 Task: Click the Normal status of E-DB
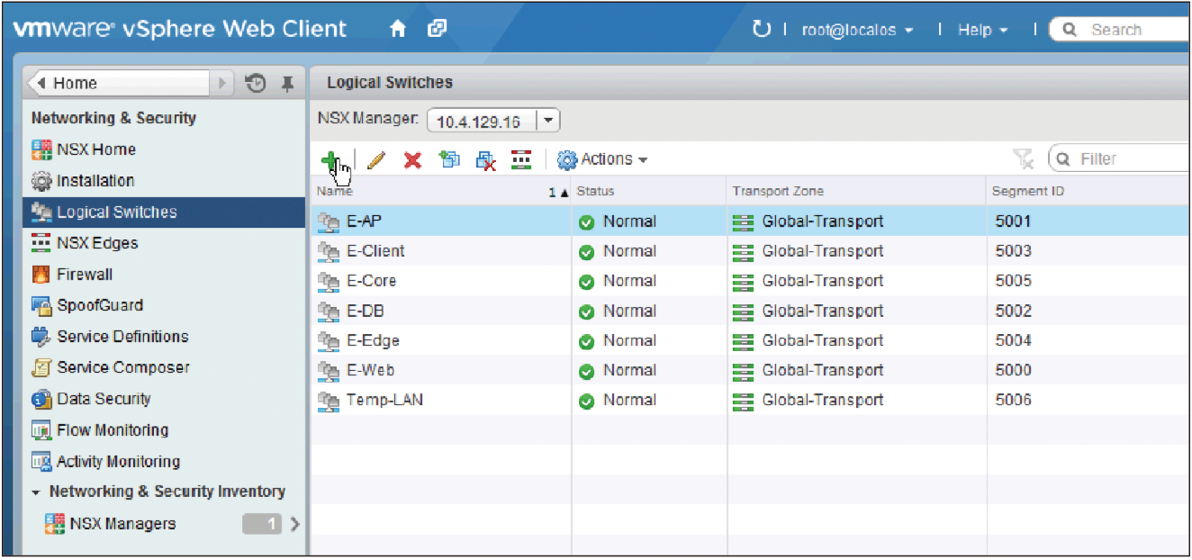pos(629,311)
